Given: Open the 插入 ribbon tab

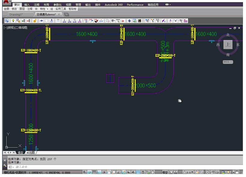Looking at the screenshot, I should pyautogui.click(x=27, y=5).
